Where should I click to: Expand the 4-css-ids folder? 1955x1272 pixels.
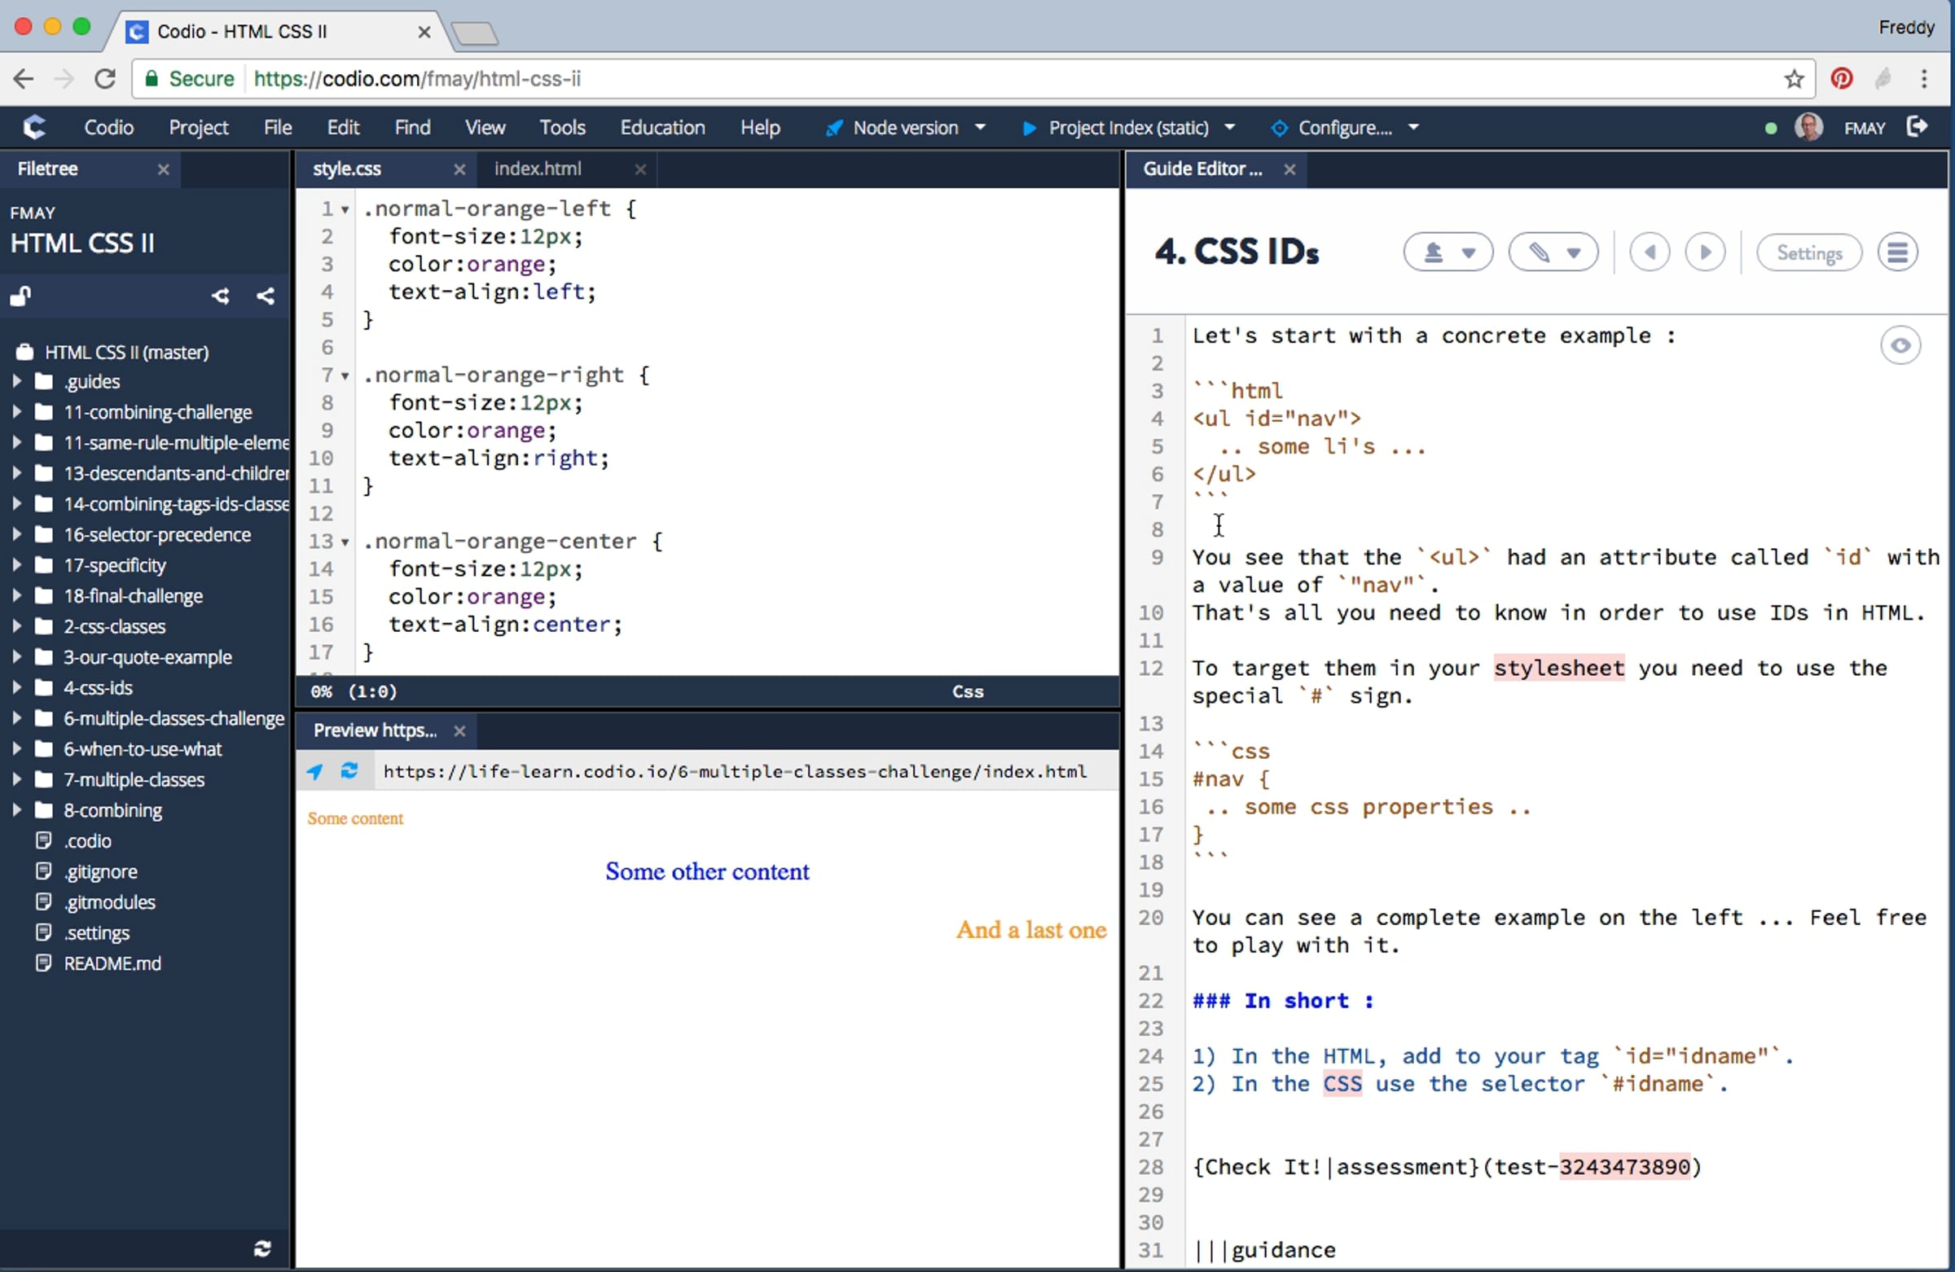[16, 687]
